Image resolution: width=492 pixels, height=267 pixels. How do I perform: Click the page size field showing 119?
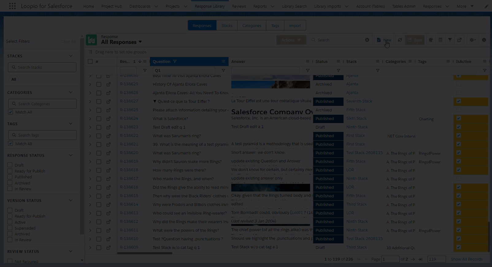436,259
